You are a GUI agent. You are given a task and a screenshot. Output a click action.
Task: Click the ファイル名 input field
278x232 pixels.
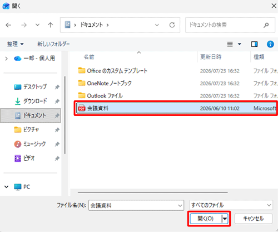(x=136, y=205)
